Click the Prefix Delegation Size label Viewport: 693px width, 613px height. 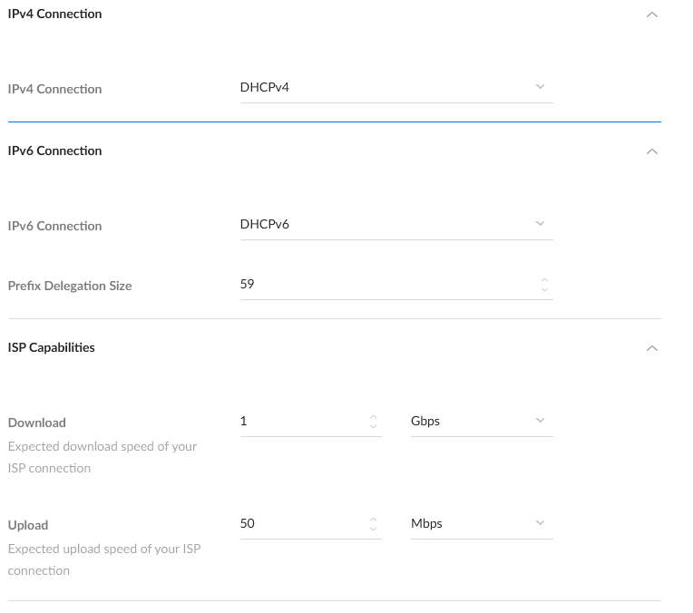70,286
